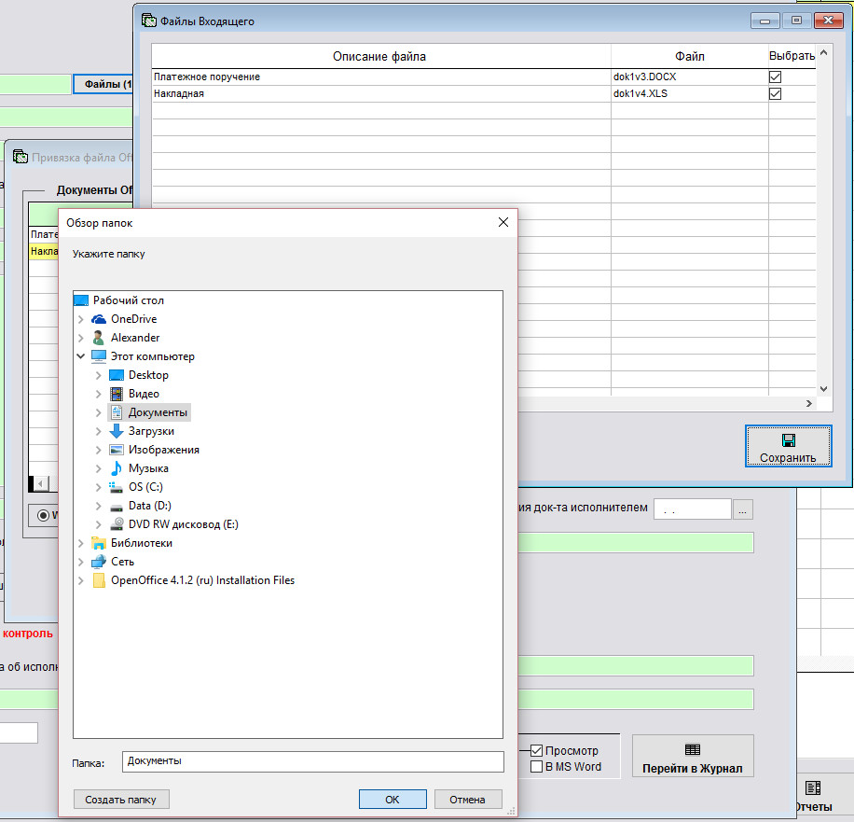Click the Файл column header
This screenshot has height=822, width=854.
[690, 56]
